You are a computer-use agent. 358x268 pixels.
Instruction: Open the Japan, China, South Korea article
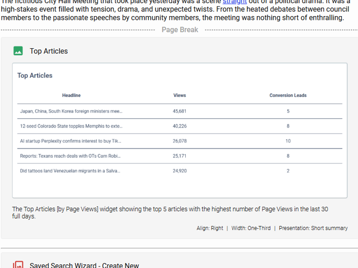(x=71, y=111)
